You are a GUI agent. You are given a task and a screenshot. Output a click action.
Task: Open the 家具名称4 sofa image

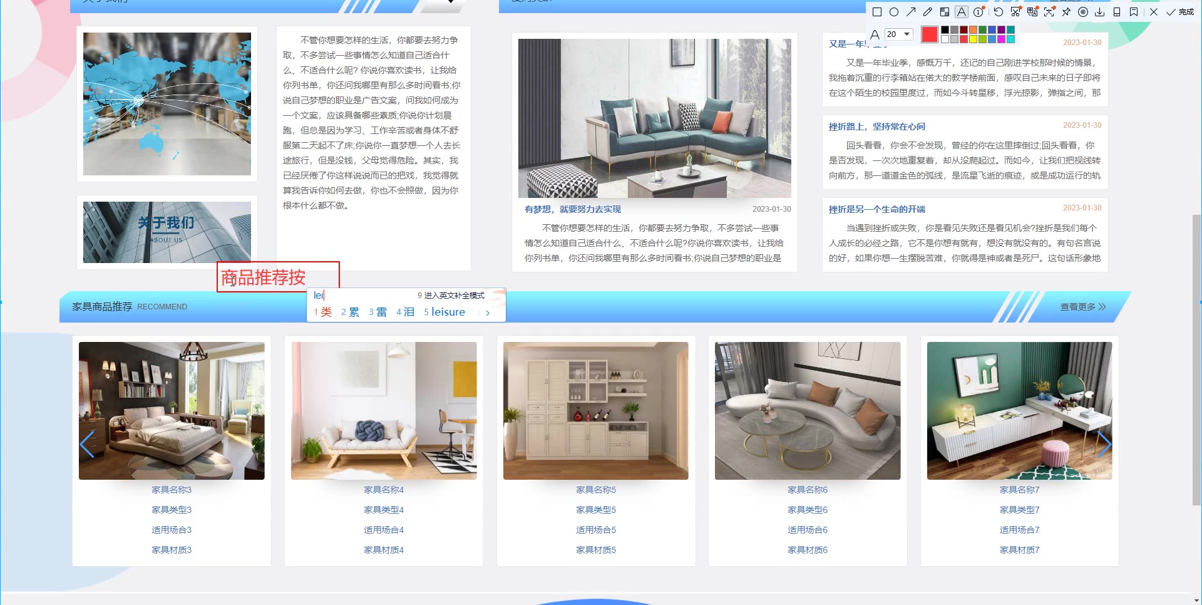pyautogui.click(x=384, y=411)
